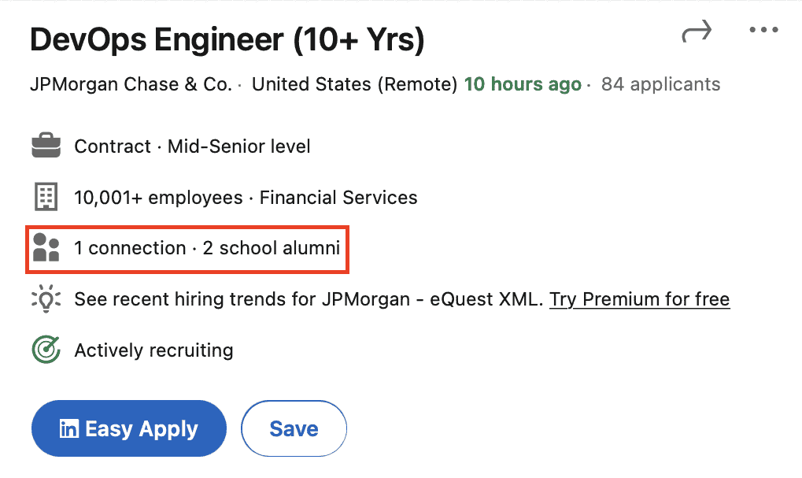Click the 10 hours ago timestamp

tap(523, 84)
